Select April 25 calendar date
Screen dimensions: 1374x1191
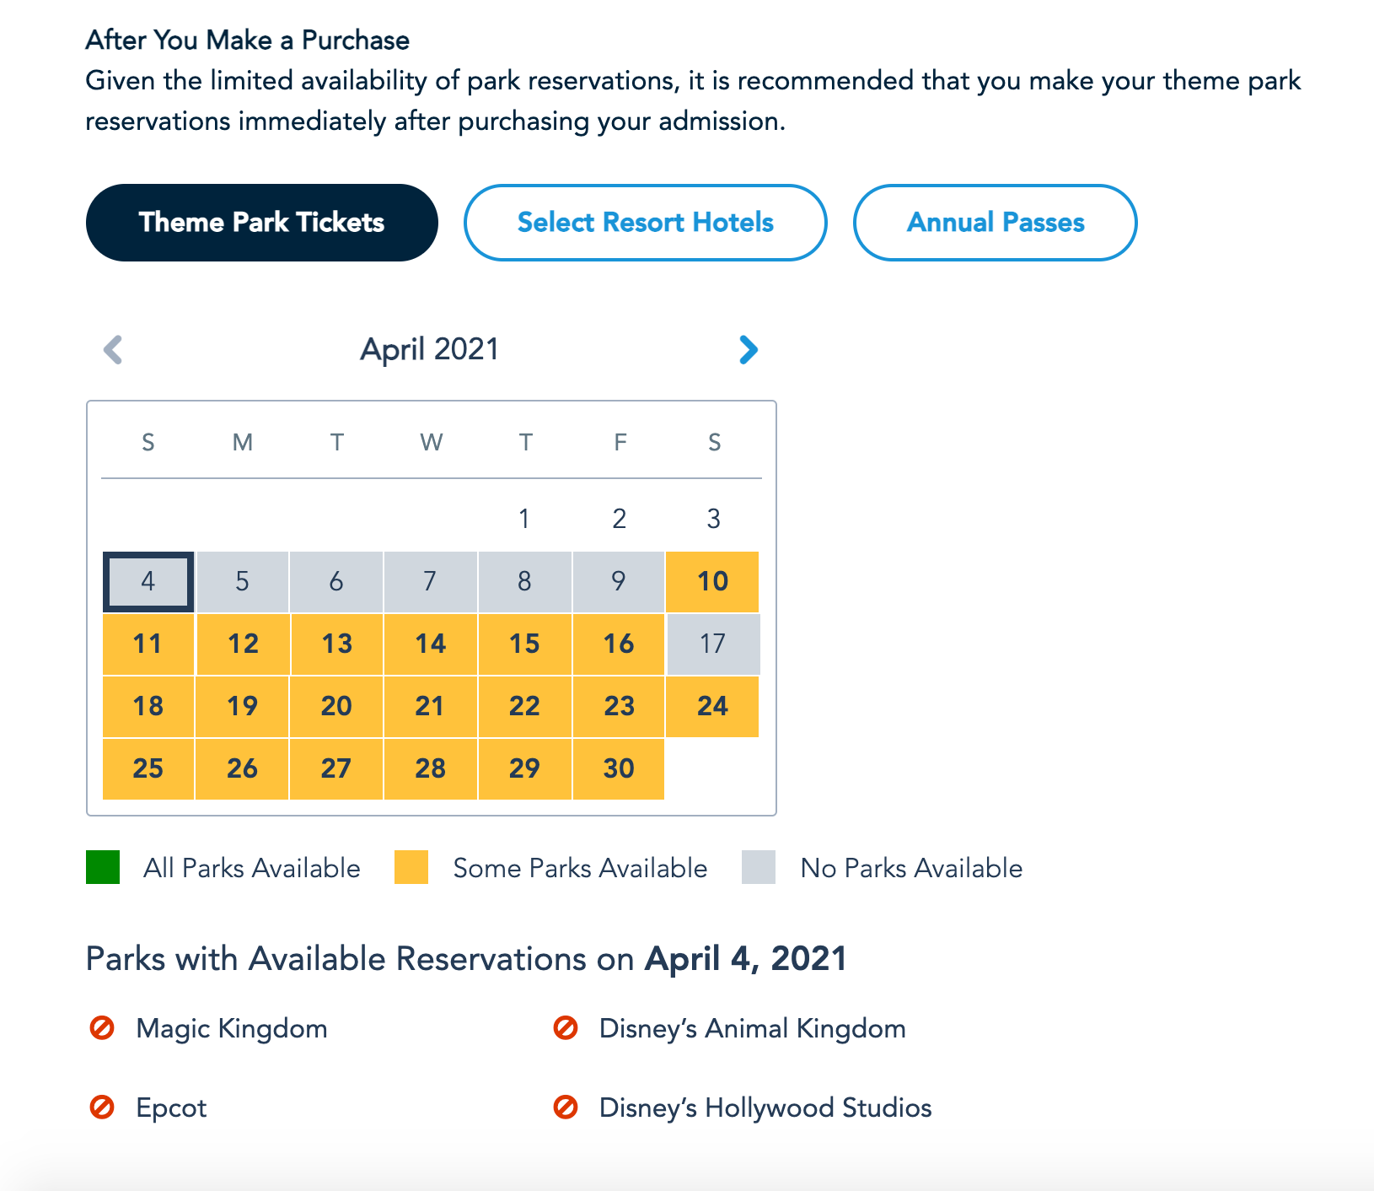[x=148, y=769]
